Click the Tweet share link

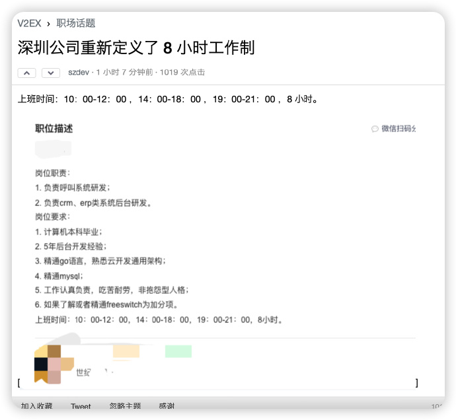click(x=81, y=405)
